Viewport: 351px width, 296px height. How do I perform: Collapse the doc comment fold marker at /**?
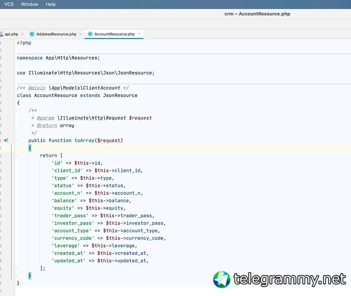coord(15,111)
